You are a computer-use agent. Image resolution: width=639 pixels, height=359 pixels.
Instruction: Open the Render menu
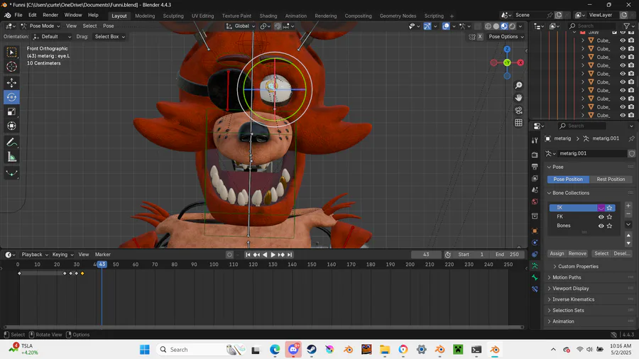pos(50,15)
